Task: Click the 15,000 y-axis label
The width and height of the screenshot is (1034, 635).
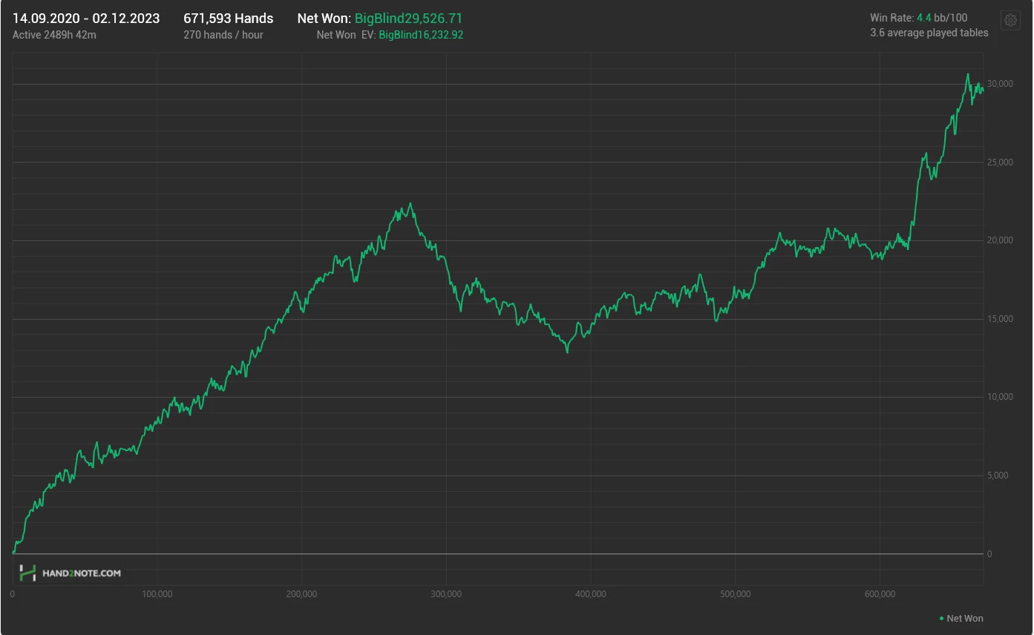Action: click(x=1000, y=319)
